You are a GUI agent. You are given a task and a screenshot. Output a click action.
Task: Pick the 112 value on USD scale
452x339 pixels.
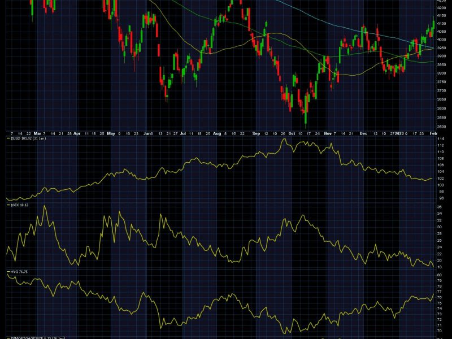[x=441, y=145]
